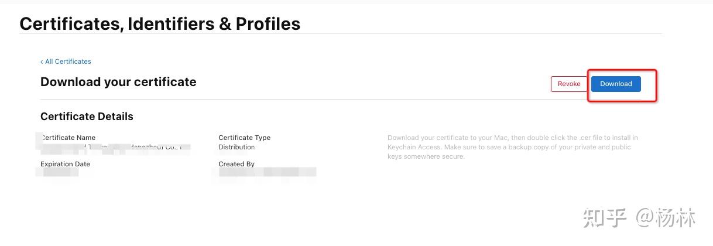Click the Created By label
This screenshot has width=713, height=246.
click(x=236, y=164)
